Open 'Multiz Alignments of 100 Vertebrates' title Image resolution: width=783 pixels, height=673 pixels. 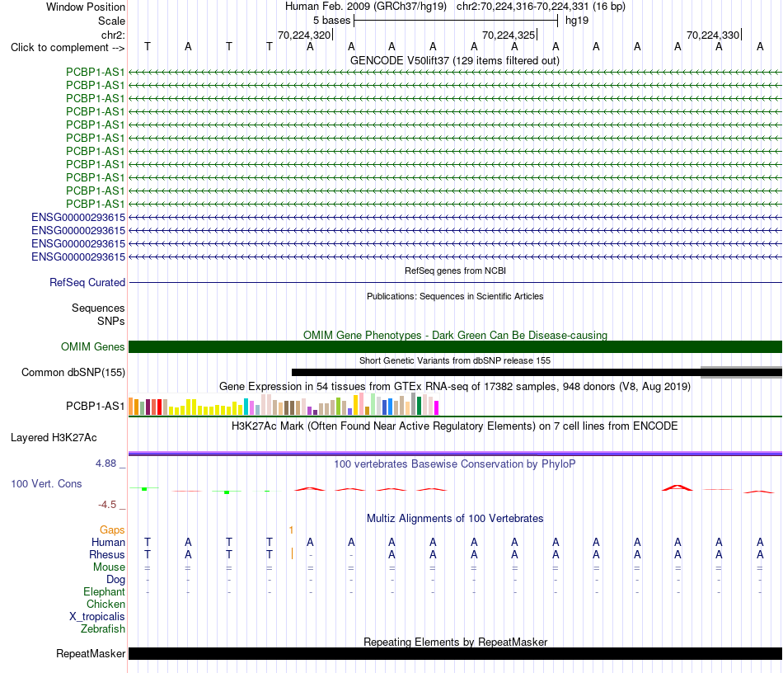(455, 519)
